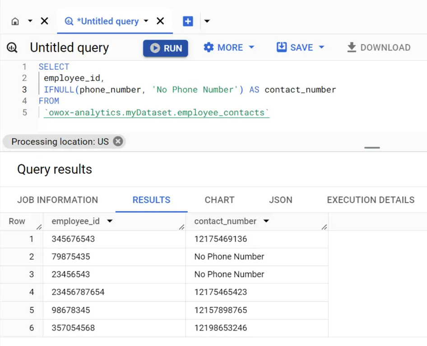Click the editor pane drag handle
This screenshot has height=346, width=427.
click(372, 148)
